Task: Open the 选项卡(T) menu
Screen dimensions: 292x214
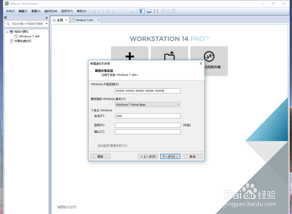Action: [x=67, y=11]
